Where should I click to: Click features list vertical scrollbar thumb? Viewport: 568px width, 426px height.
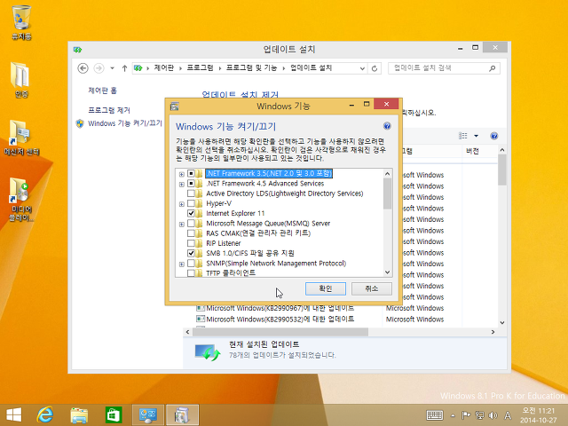(x=387, y=193)
